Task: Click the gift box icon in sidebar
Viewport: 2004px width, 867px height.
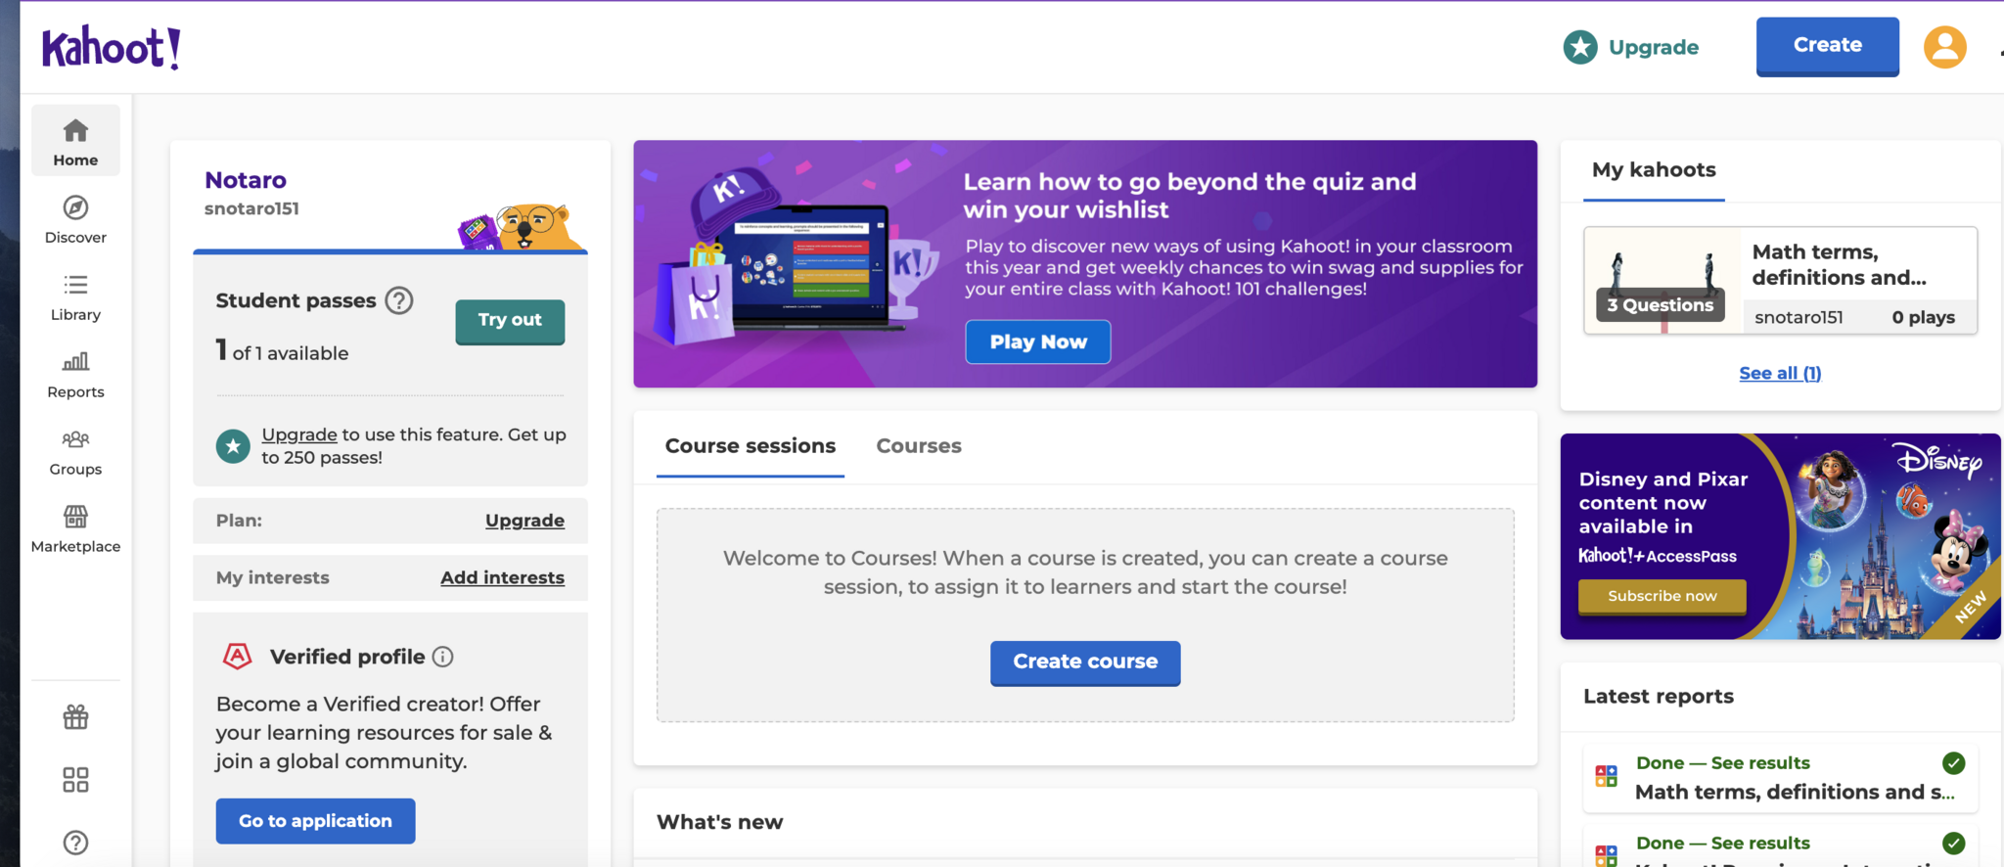Action: pyautogui.click(x=75, y=717)
